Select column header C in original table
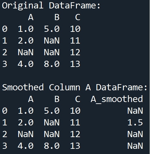Viewport: 150px width, 154px height. pos(78,17)
